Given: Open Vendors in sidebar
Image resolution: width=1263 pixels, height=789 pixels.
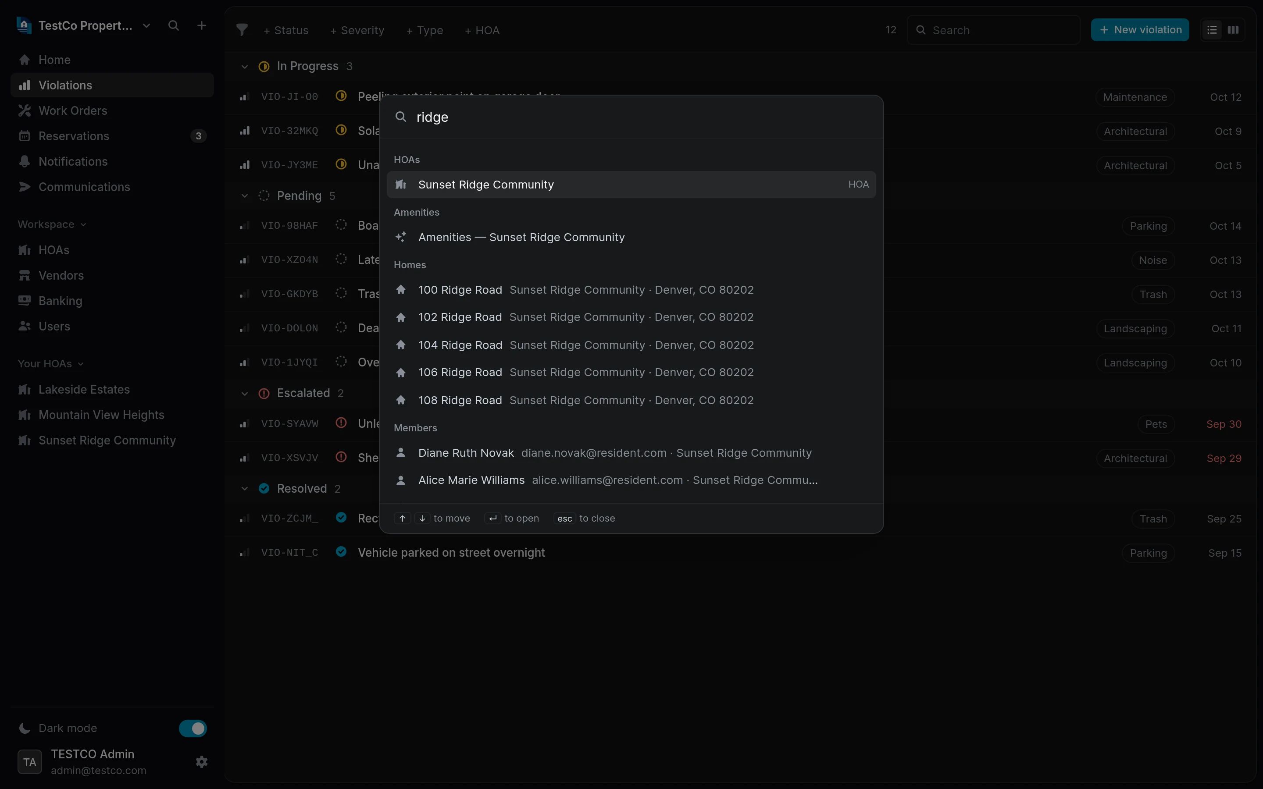Looking at the screenshot, I should tap(112, 276).
